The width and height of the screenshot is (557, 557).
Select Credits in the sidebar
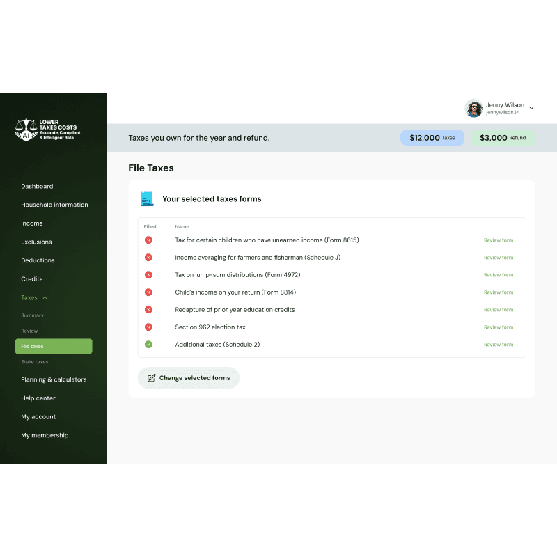click(31, 279)
